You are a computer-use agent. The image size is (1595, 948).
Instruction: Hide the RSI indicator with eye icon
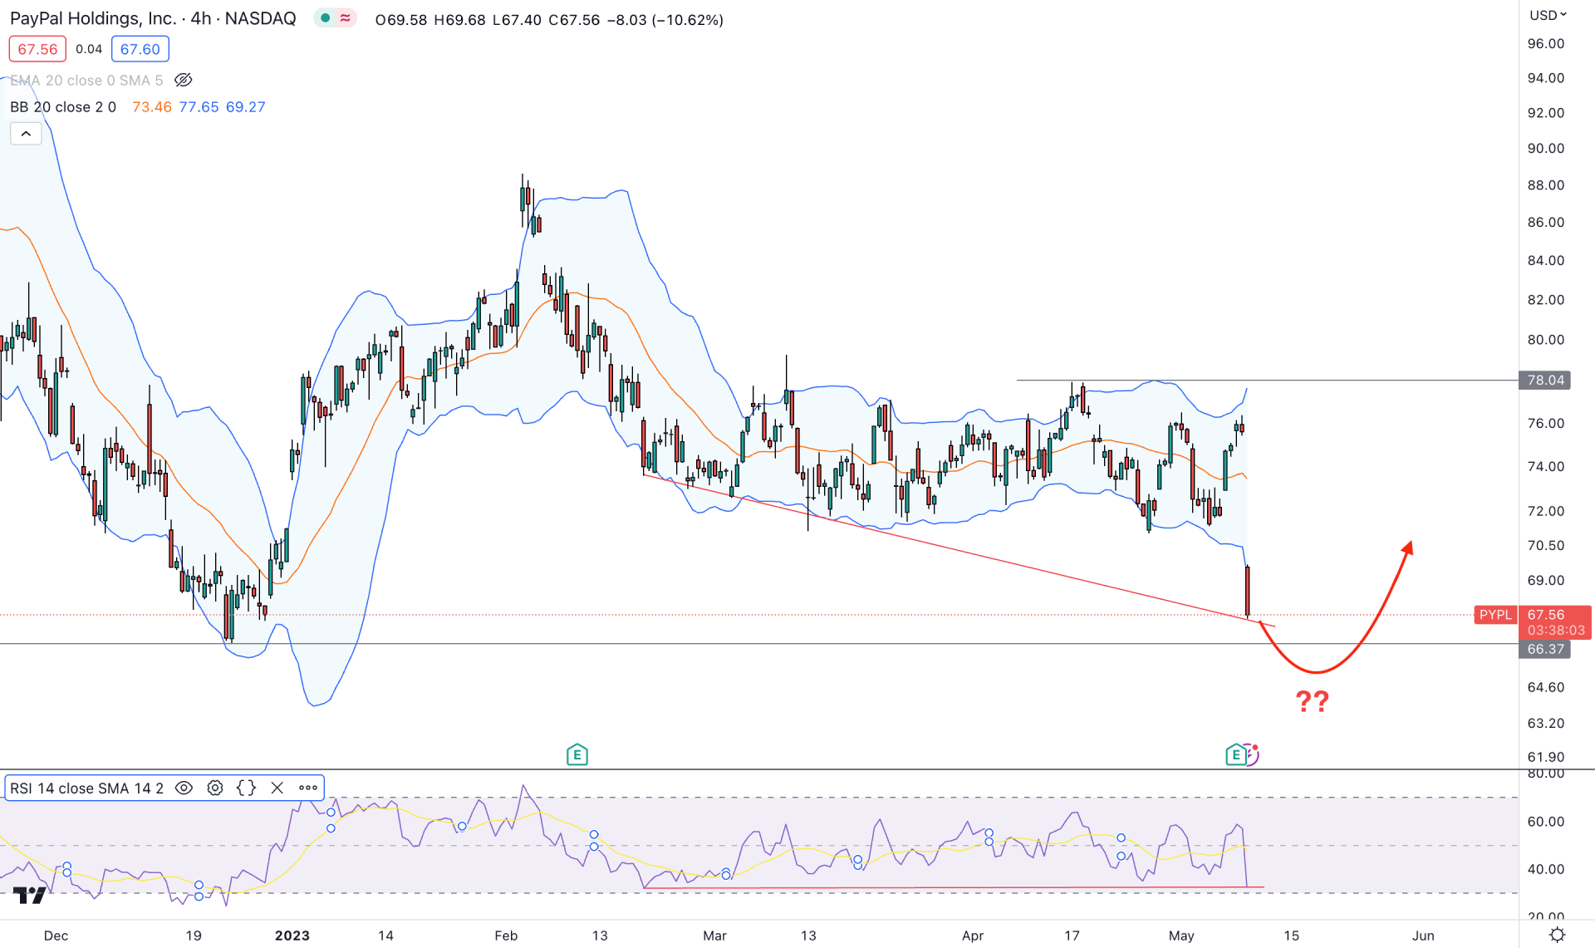pos(184,788)
